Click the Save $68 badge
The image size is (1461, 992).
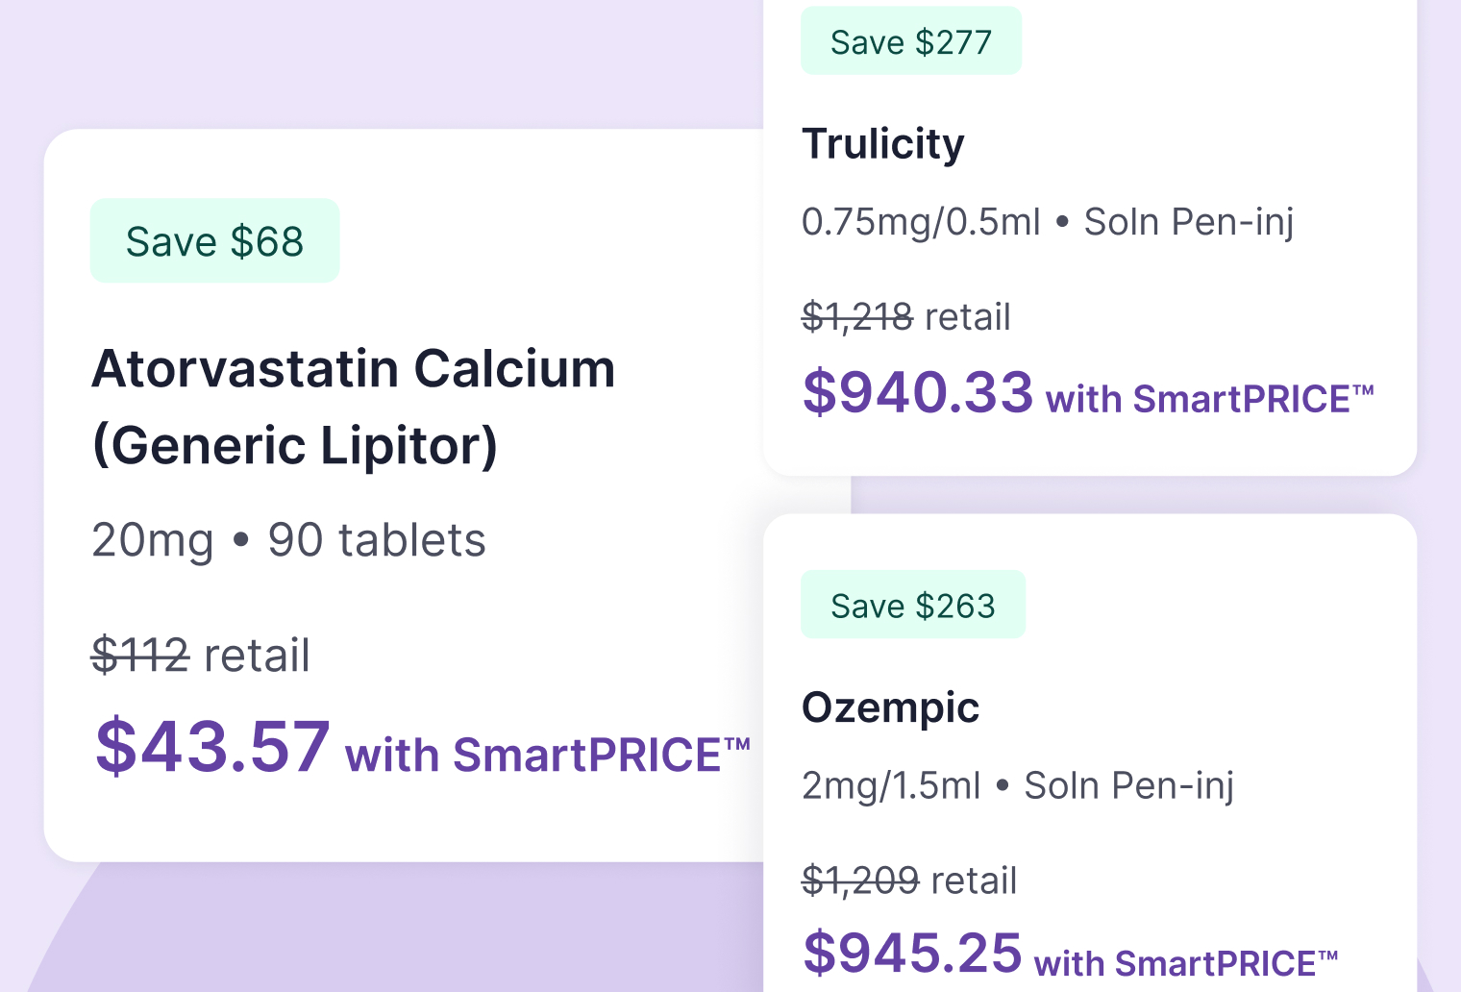coord(214,241)
